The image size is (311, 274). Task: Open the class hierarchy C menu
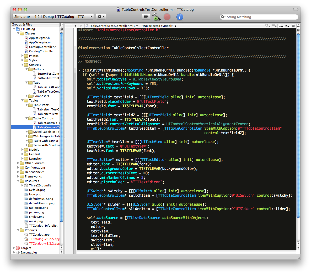tap(281, 26)
